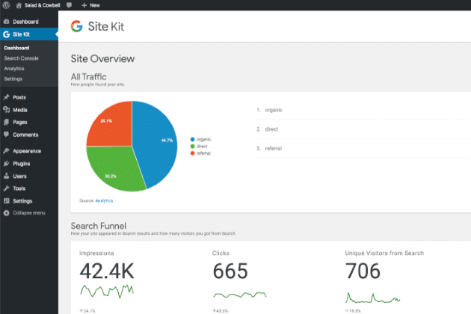Screen dimensions: 471x314
Task: Click the Settings sliders icon in sidebar
Action: (x=6, y=200)
